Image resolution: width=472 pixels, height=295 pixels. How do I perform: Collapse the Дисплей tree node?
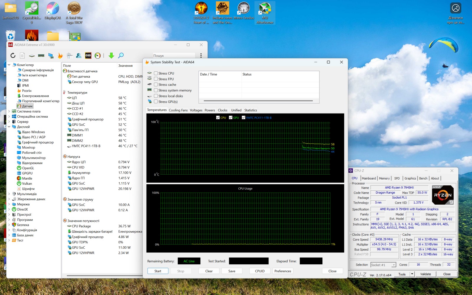pos(9,127)
